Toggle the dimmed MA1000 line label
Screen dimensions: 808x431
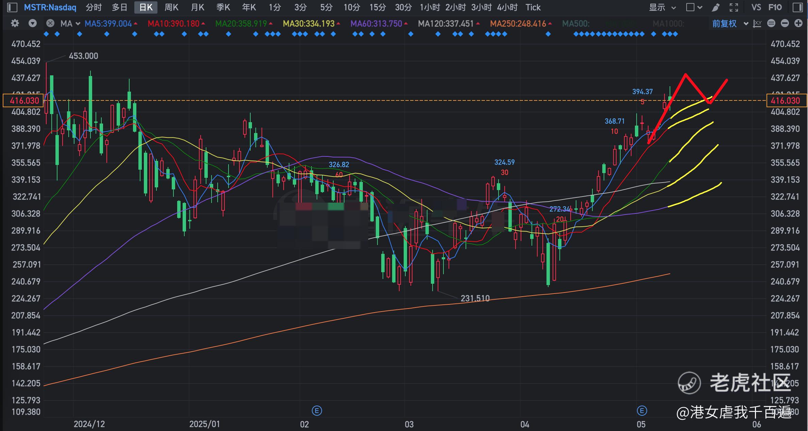[x=668, y=23]
